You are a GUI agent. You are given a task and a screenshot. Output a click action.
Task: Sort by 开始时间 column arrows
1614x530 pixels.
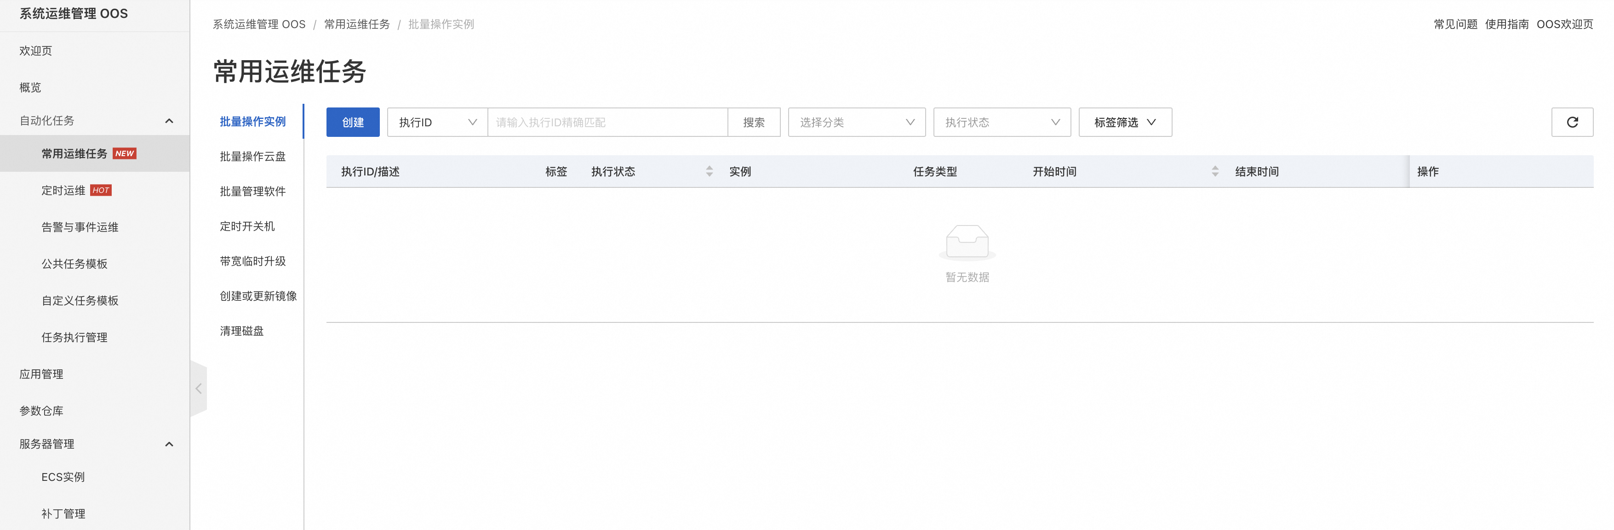tap(1215, 171)
